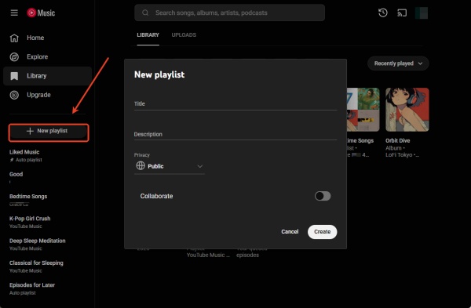The width and height of the screenshot is (471, 308).
Task: Click the cast to device icon
Action: point(402,13)
